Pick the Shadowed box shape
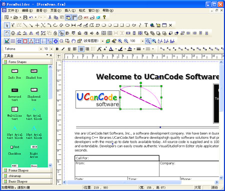 (x=34, y=95)
